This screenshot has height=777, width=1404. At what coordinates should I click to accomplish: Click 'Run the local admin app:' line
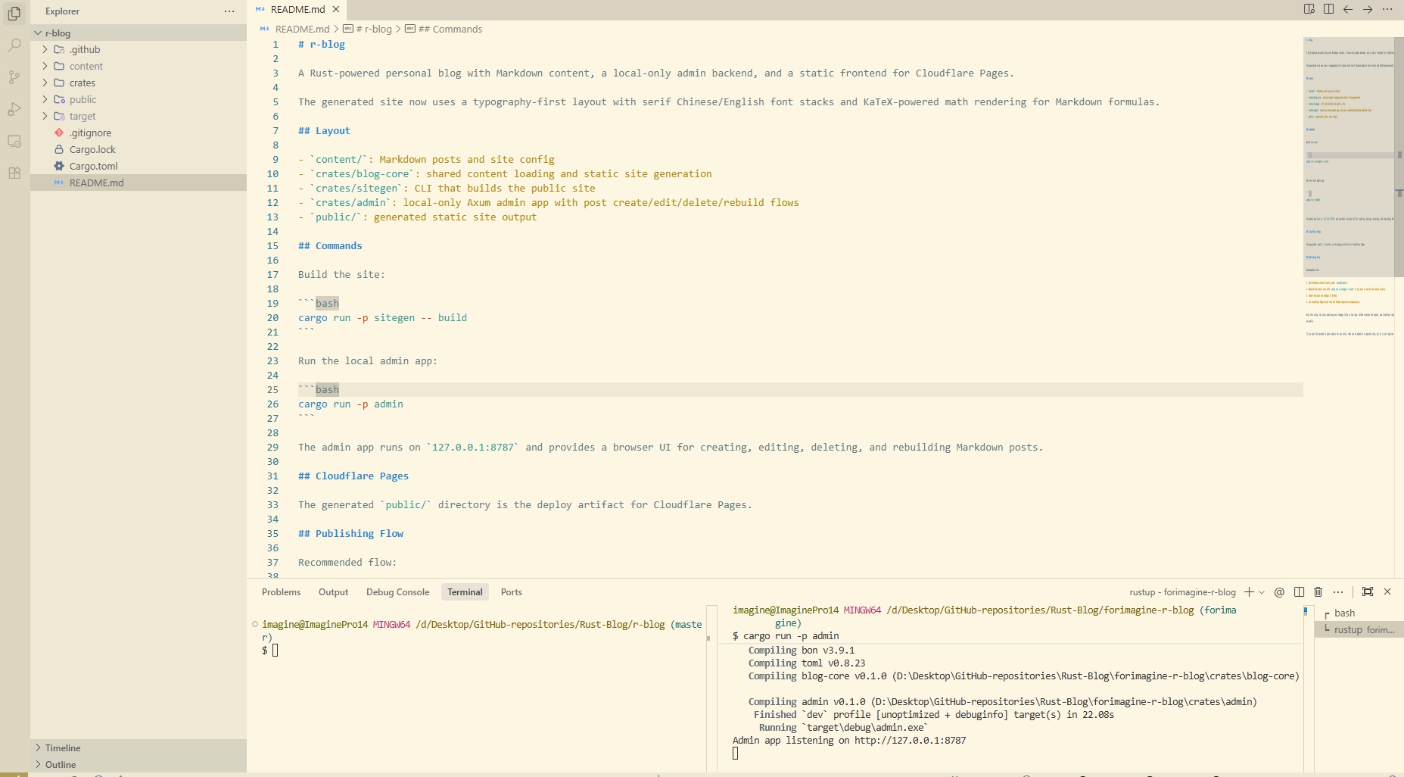368,361
